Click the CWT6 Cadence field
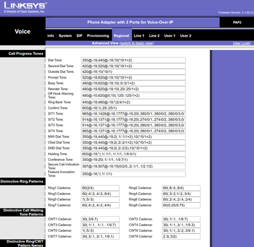Viewport: 254px width, 247px height. pos(181,231)
